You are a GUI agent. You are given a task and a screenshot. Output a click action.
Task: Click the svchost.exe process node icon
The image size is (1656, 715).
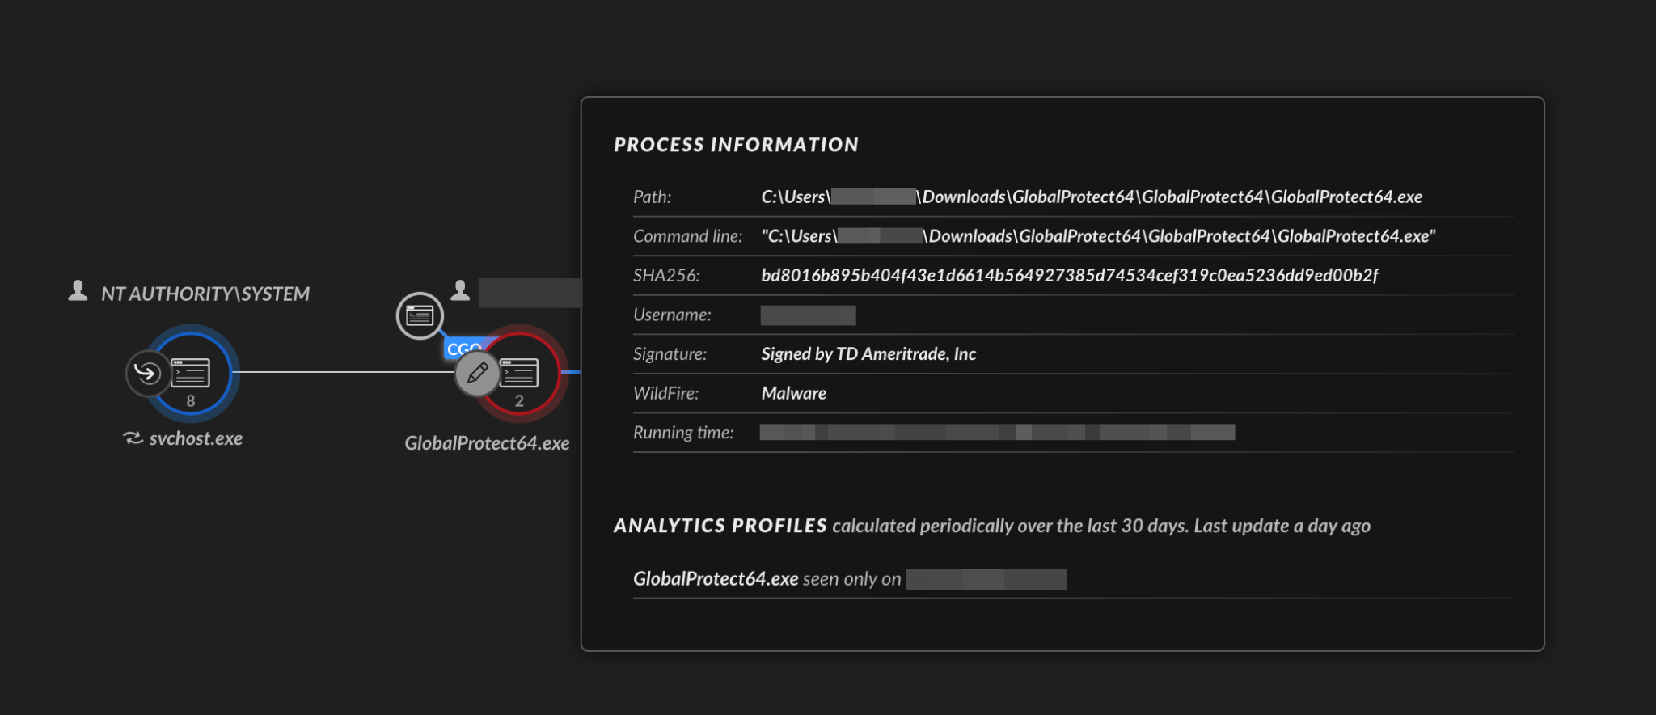coord(189,373)
